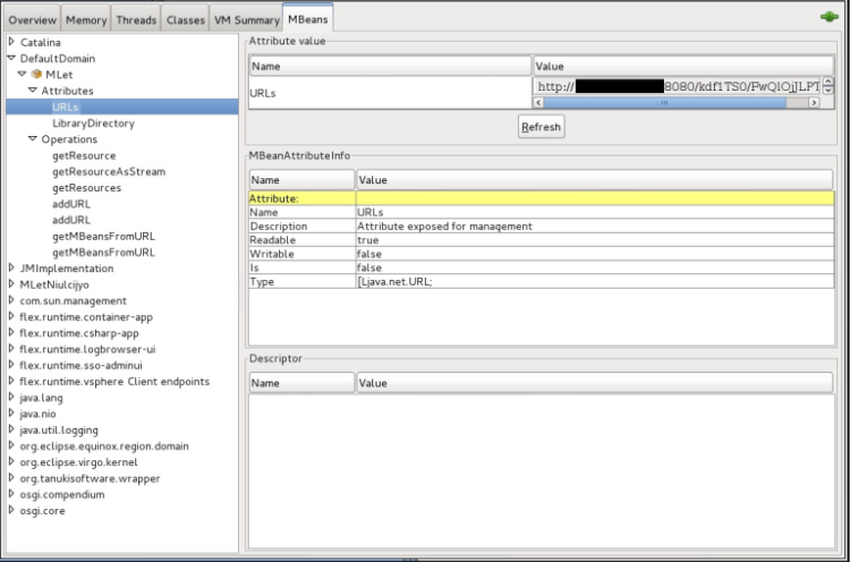Click Descriptor Value column header
Screen dimensions: 850x562
coord(594,383)
